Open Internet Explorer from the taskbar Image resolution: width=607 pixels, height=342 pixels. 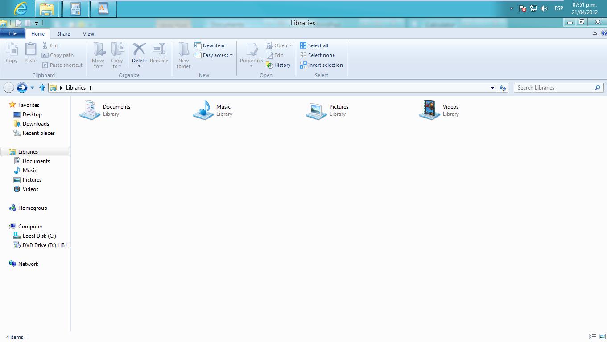point(21,9)
